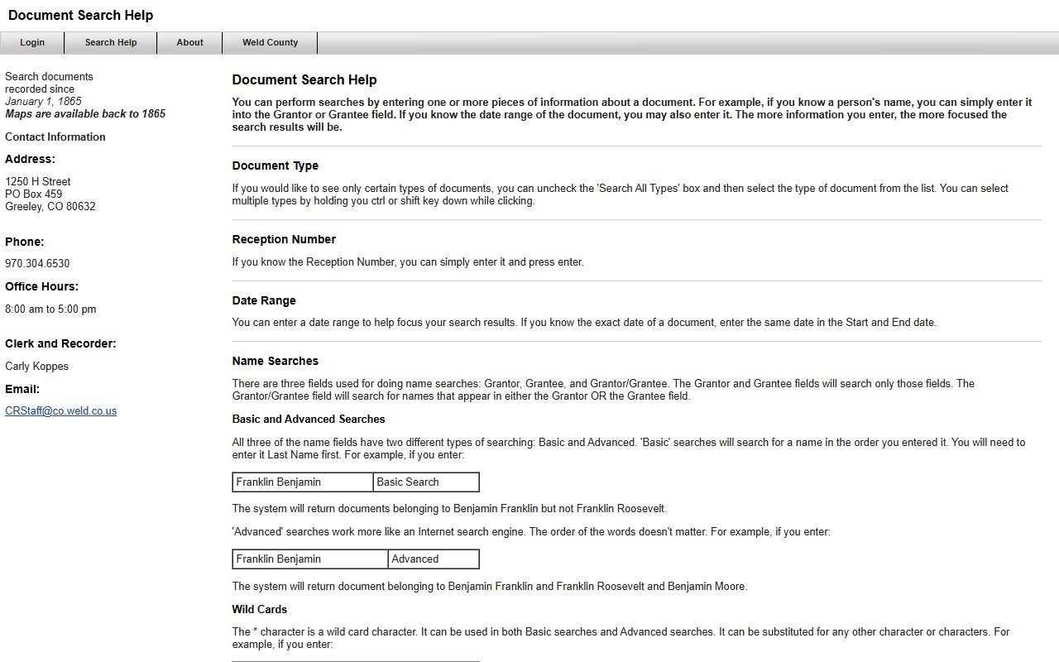Click the 'January 1, 1865' date text
The width and height of the screenshot is (1059, 662).
tap(43, 102)
